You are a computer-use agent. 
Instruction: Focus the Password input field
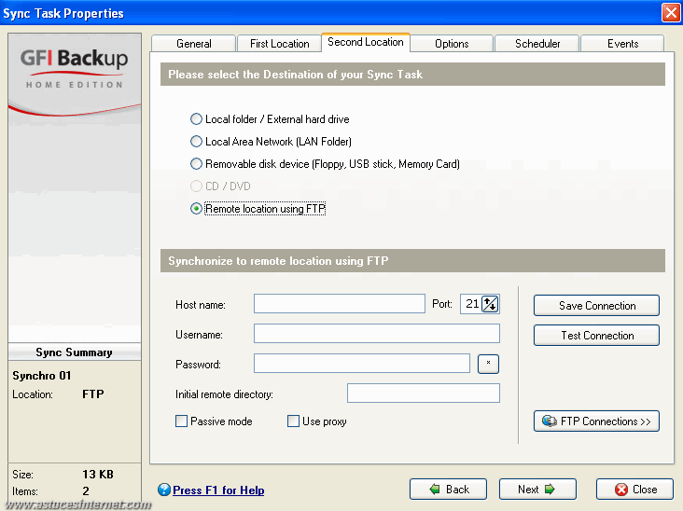point(362,364)
